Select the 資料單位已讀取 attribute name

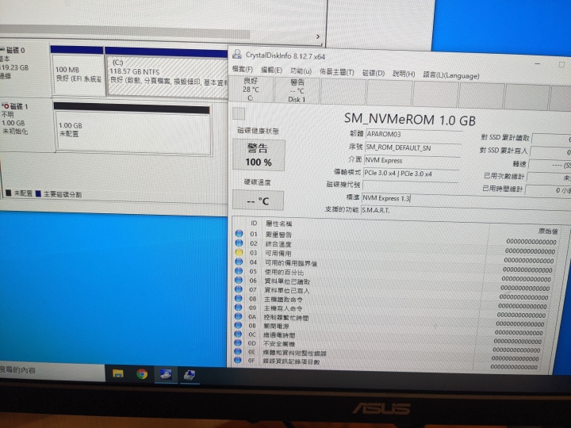coord(287,281)
